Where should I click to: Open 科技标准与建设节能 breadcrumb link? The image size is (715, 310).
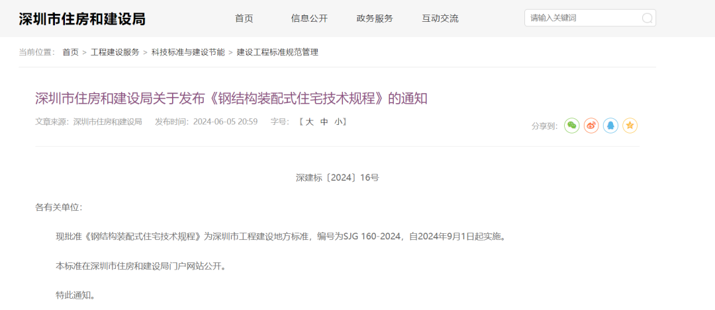click(x=188, y=52)
